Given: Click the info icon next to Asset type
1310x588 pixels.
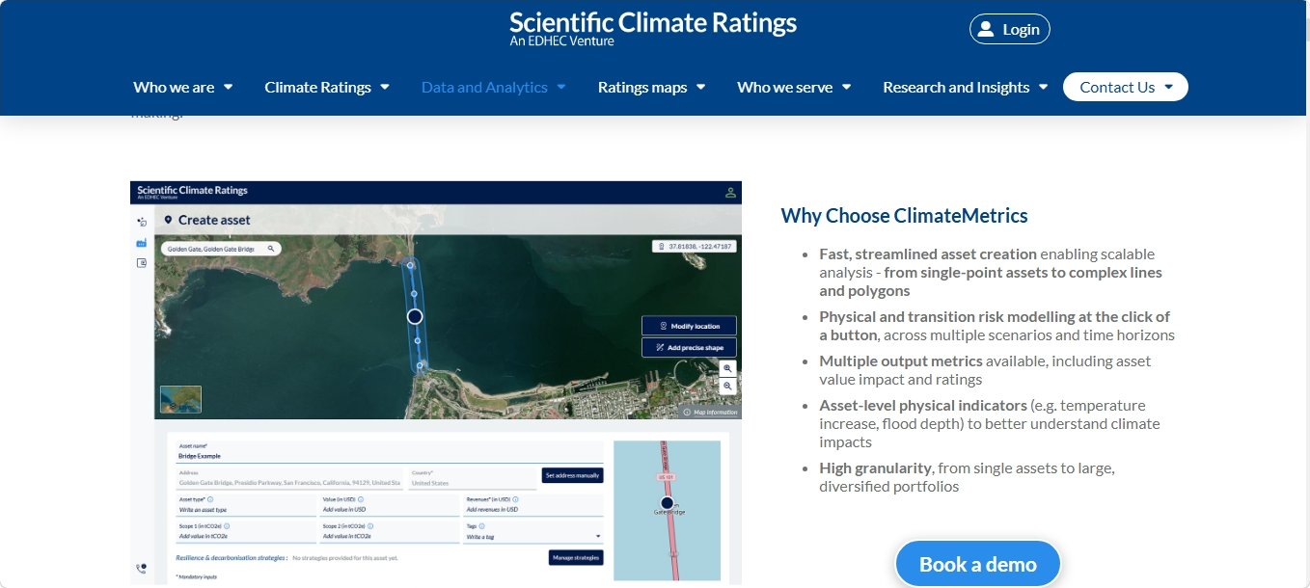Looking at the screenshot, I should click(210, 499).
